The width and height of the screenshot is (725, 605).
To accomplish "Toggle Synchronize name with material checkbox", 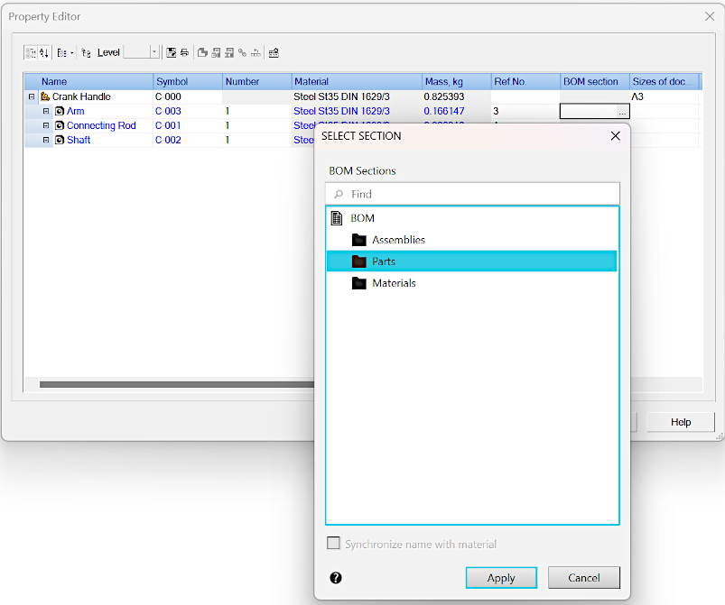I will [334, 544].
